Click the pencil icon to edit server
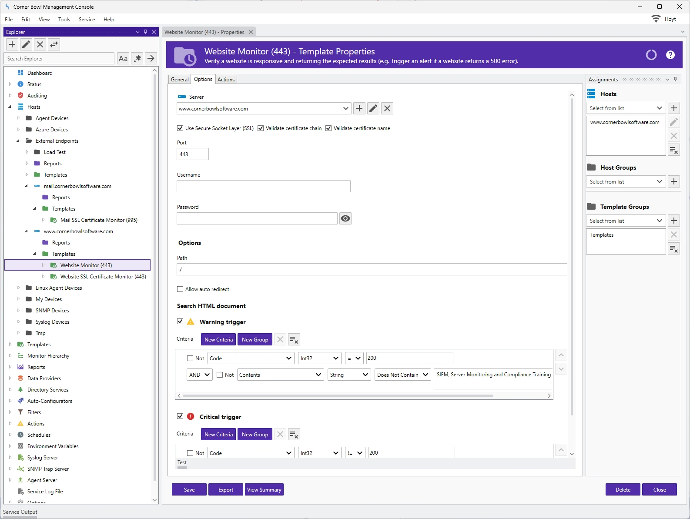This screenshot has height=519, width=690. (x=373, y=108)
